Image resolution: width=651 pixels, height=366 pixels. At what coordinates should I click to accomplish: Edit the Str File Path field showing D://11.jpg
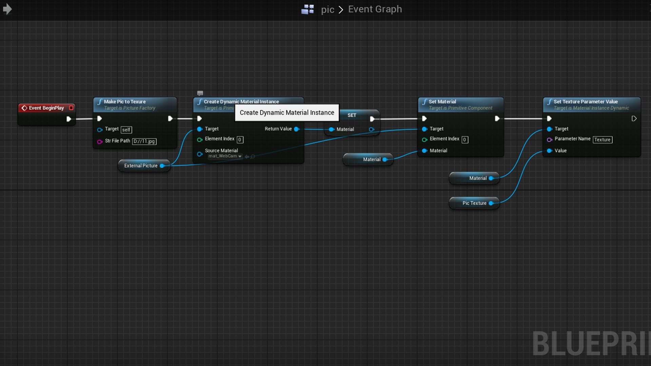pos(144,141)
